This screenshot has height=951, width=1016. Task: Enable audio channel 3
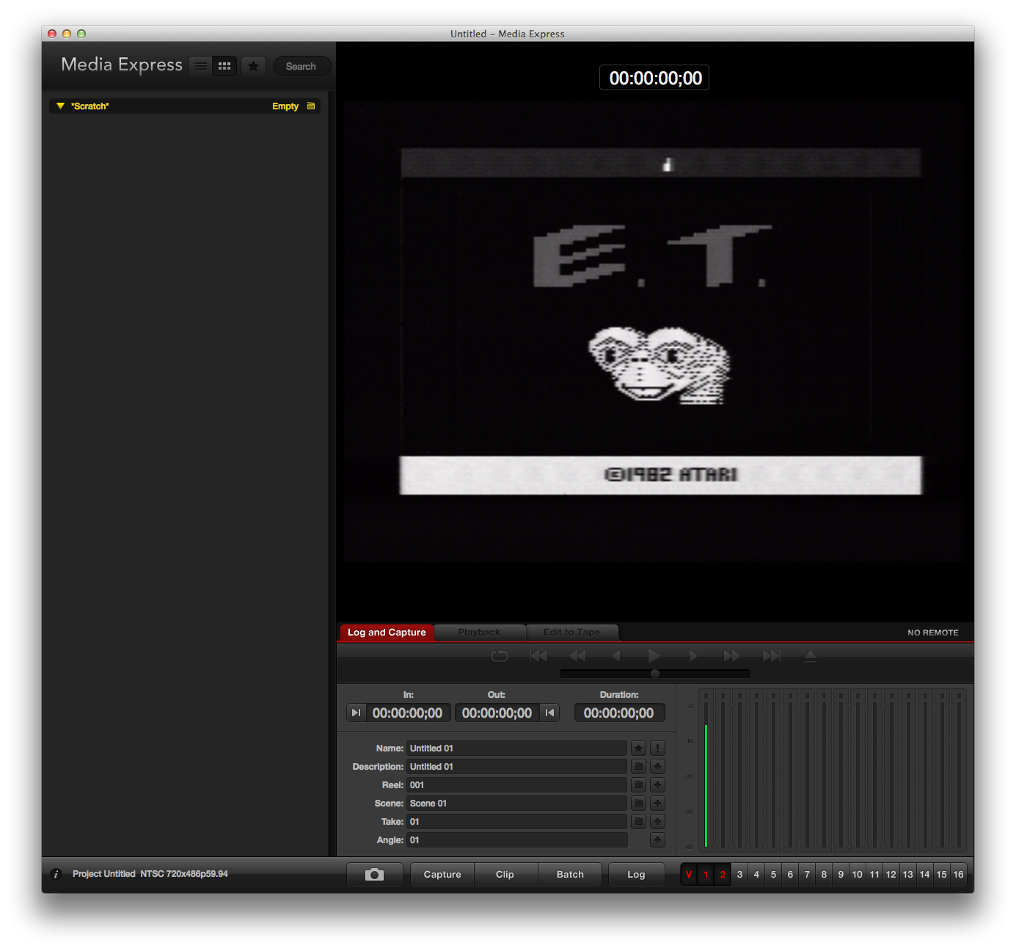pyautogui.click(x=739, y=875)
